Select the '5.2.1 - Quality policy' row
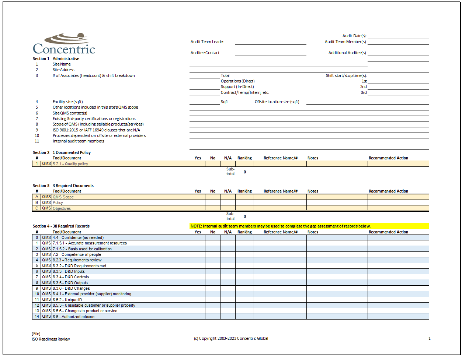Screen dimensions: 462x356 pyautogui.click(x=230, y=164)
